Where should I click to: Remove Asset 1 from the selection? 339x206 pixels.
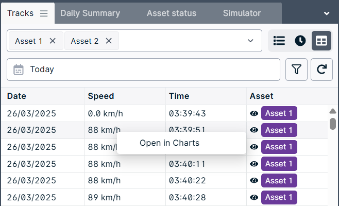(x=53, y=41)
